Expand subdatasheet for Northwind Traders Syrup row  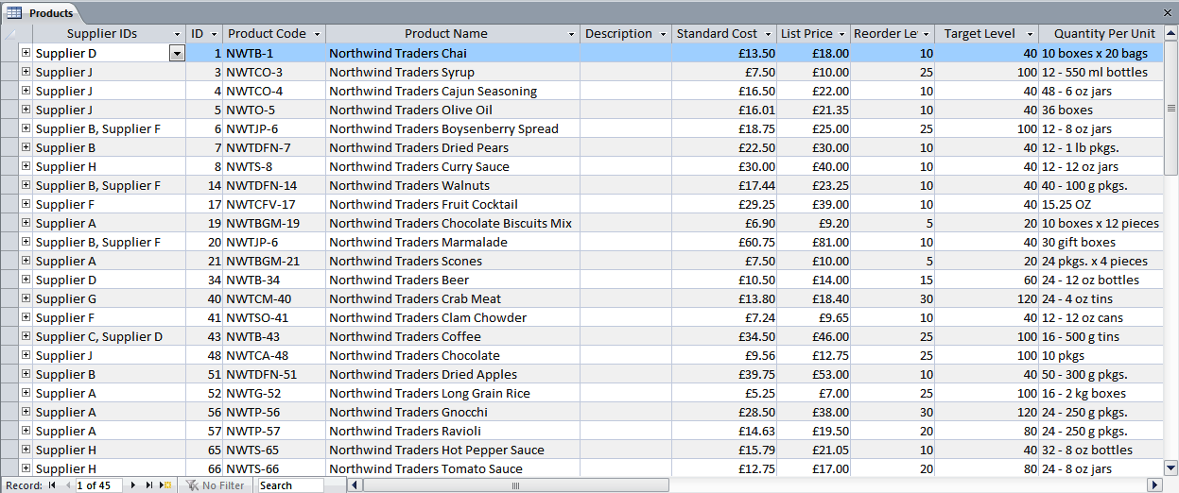26,72
